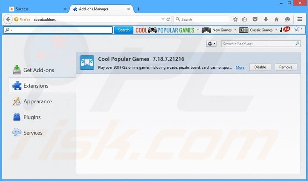Expand the Cool Popular Games dropdown arrow
The height and width of the screenshot is (181, 308).
point(198,30)
